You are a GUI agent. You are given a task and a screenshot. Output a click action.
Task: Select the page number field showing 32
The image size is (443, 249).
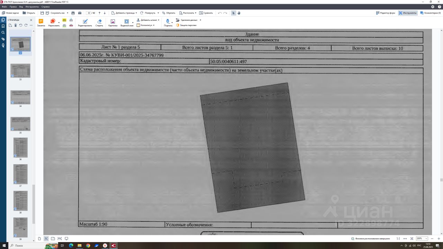(x=89, y=13)
